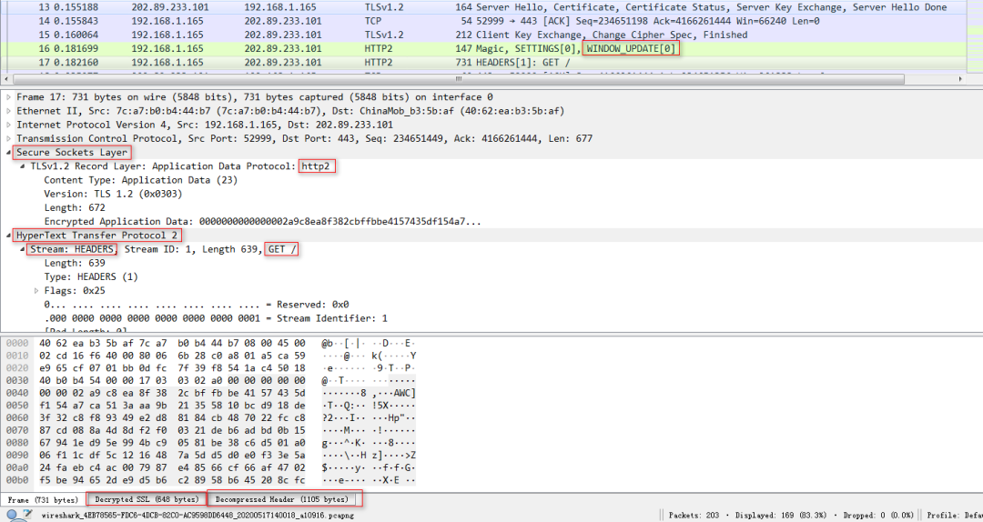This screenshot has height=522, width=983.
Task: Open the capture file comment edit icon
Action: click(x=26, y=515)
